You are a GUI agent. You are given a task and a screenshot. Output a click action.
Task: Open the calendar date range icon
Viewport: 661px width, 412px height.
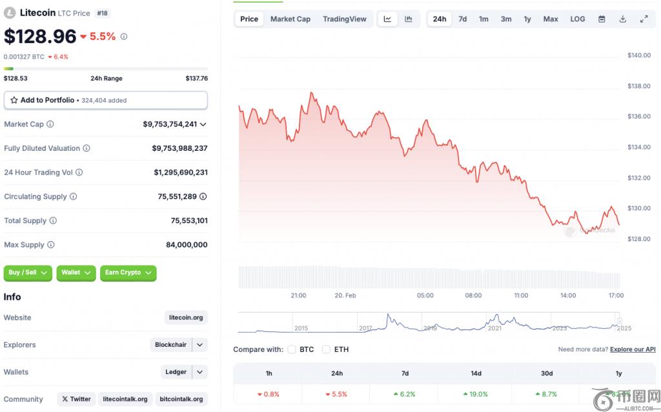coord(602,19)
